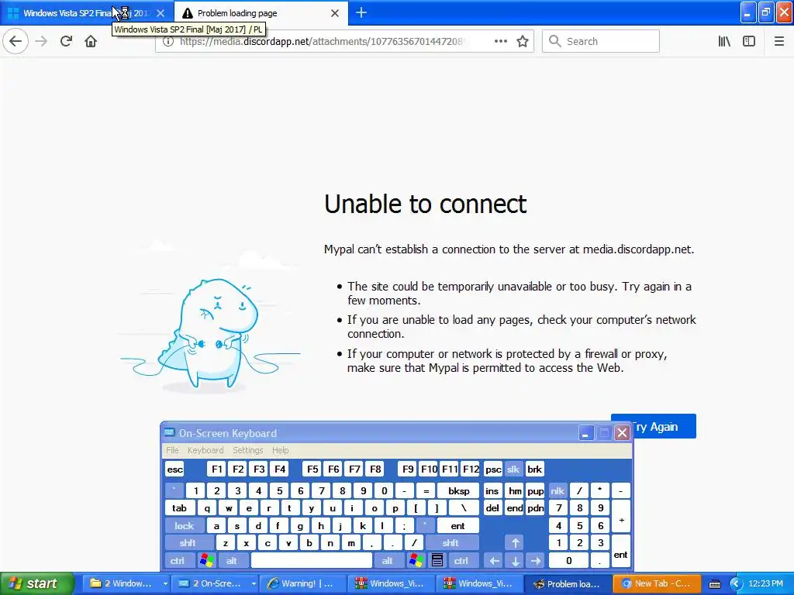Click the main ent key on keyboard
Screen dimensions: 794x595
457,526
